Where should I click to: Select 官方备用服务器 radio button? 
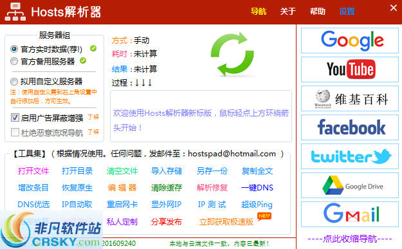click(x=14, y=61)
